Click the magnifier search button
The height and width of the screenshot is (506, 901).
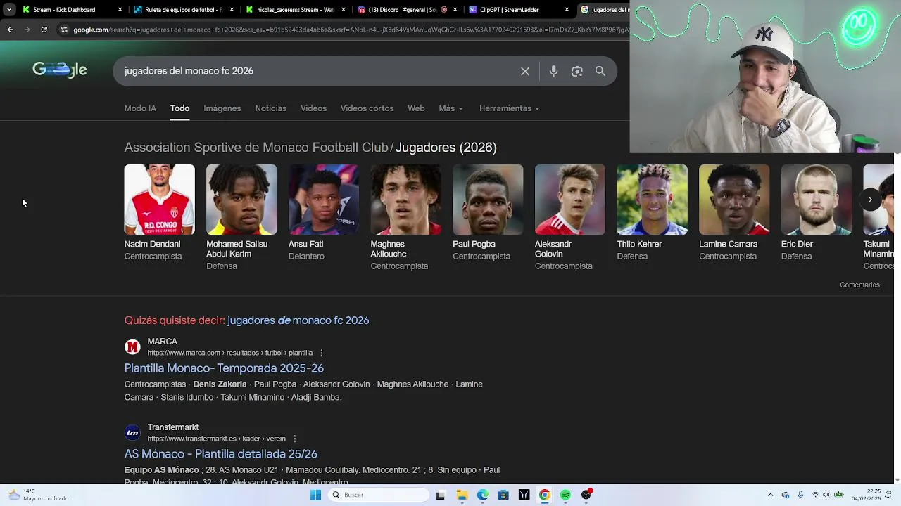(x=600, y=71)
